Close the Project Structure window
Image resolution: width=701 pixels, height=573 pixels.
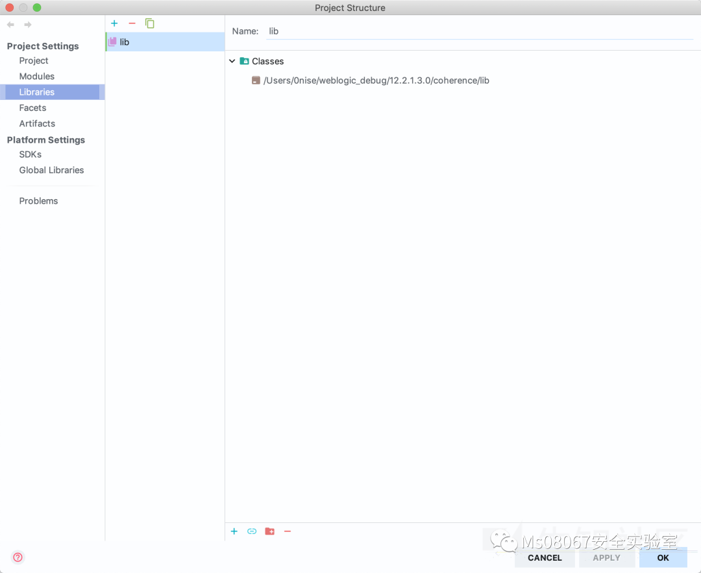[9, 8]
